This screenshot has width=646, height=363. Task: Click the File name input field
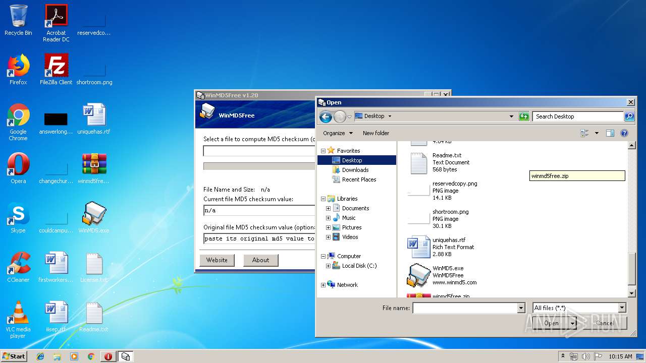tap(465, 308)
